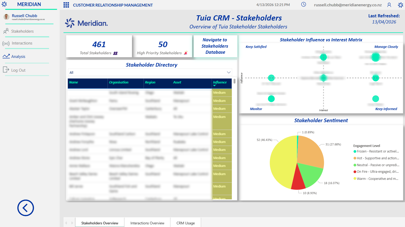Click the pie label 1 (0.89%)
Viewport: 405px width, 227px height.
[x=308, y=132]
